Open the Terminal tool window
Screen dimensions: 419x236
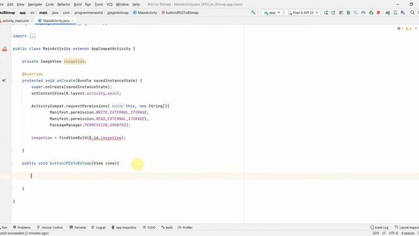click(77, 227)
